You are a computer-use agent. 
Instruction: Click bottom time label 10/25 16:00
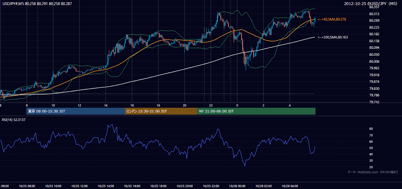coord(132,186)
